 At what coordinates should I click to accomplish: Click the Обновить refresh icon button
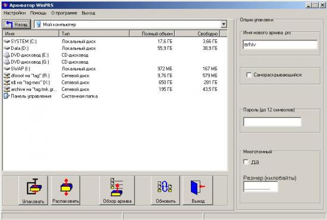coord(165,190)
